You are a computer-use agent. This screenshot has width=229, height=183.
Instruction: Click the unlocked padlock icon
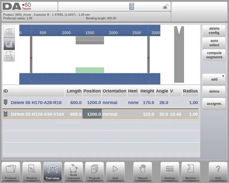click(x=165, y=7)
